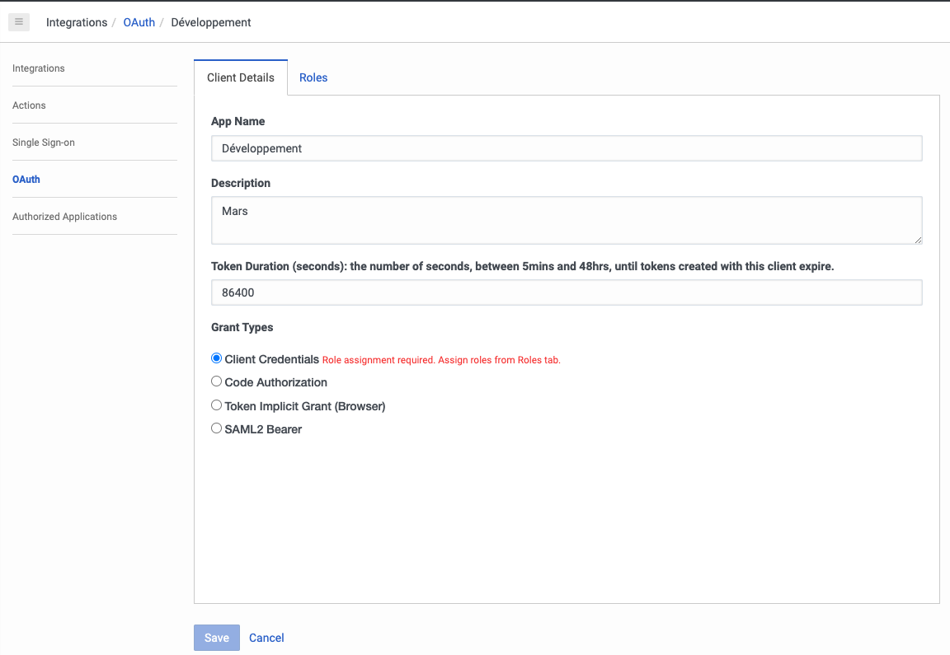The image size is (950, 655).
Task: Click the Token Duration input field
Action: (x=567, y=292)
